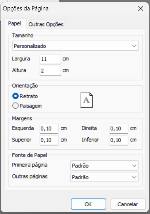Close the Opções da Página dialog
Screen dimensions: 150x214
click(141, 8)
